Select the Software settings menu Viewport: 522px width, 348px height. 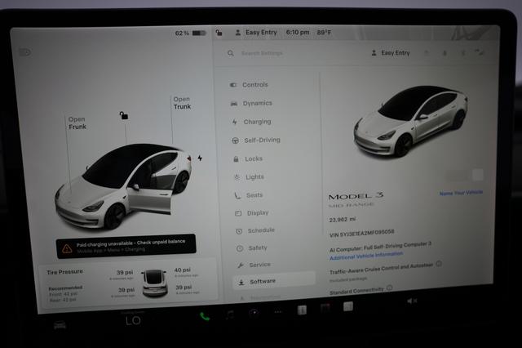(274, 281)
